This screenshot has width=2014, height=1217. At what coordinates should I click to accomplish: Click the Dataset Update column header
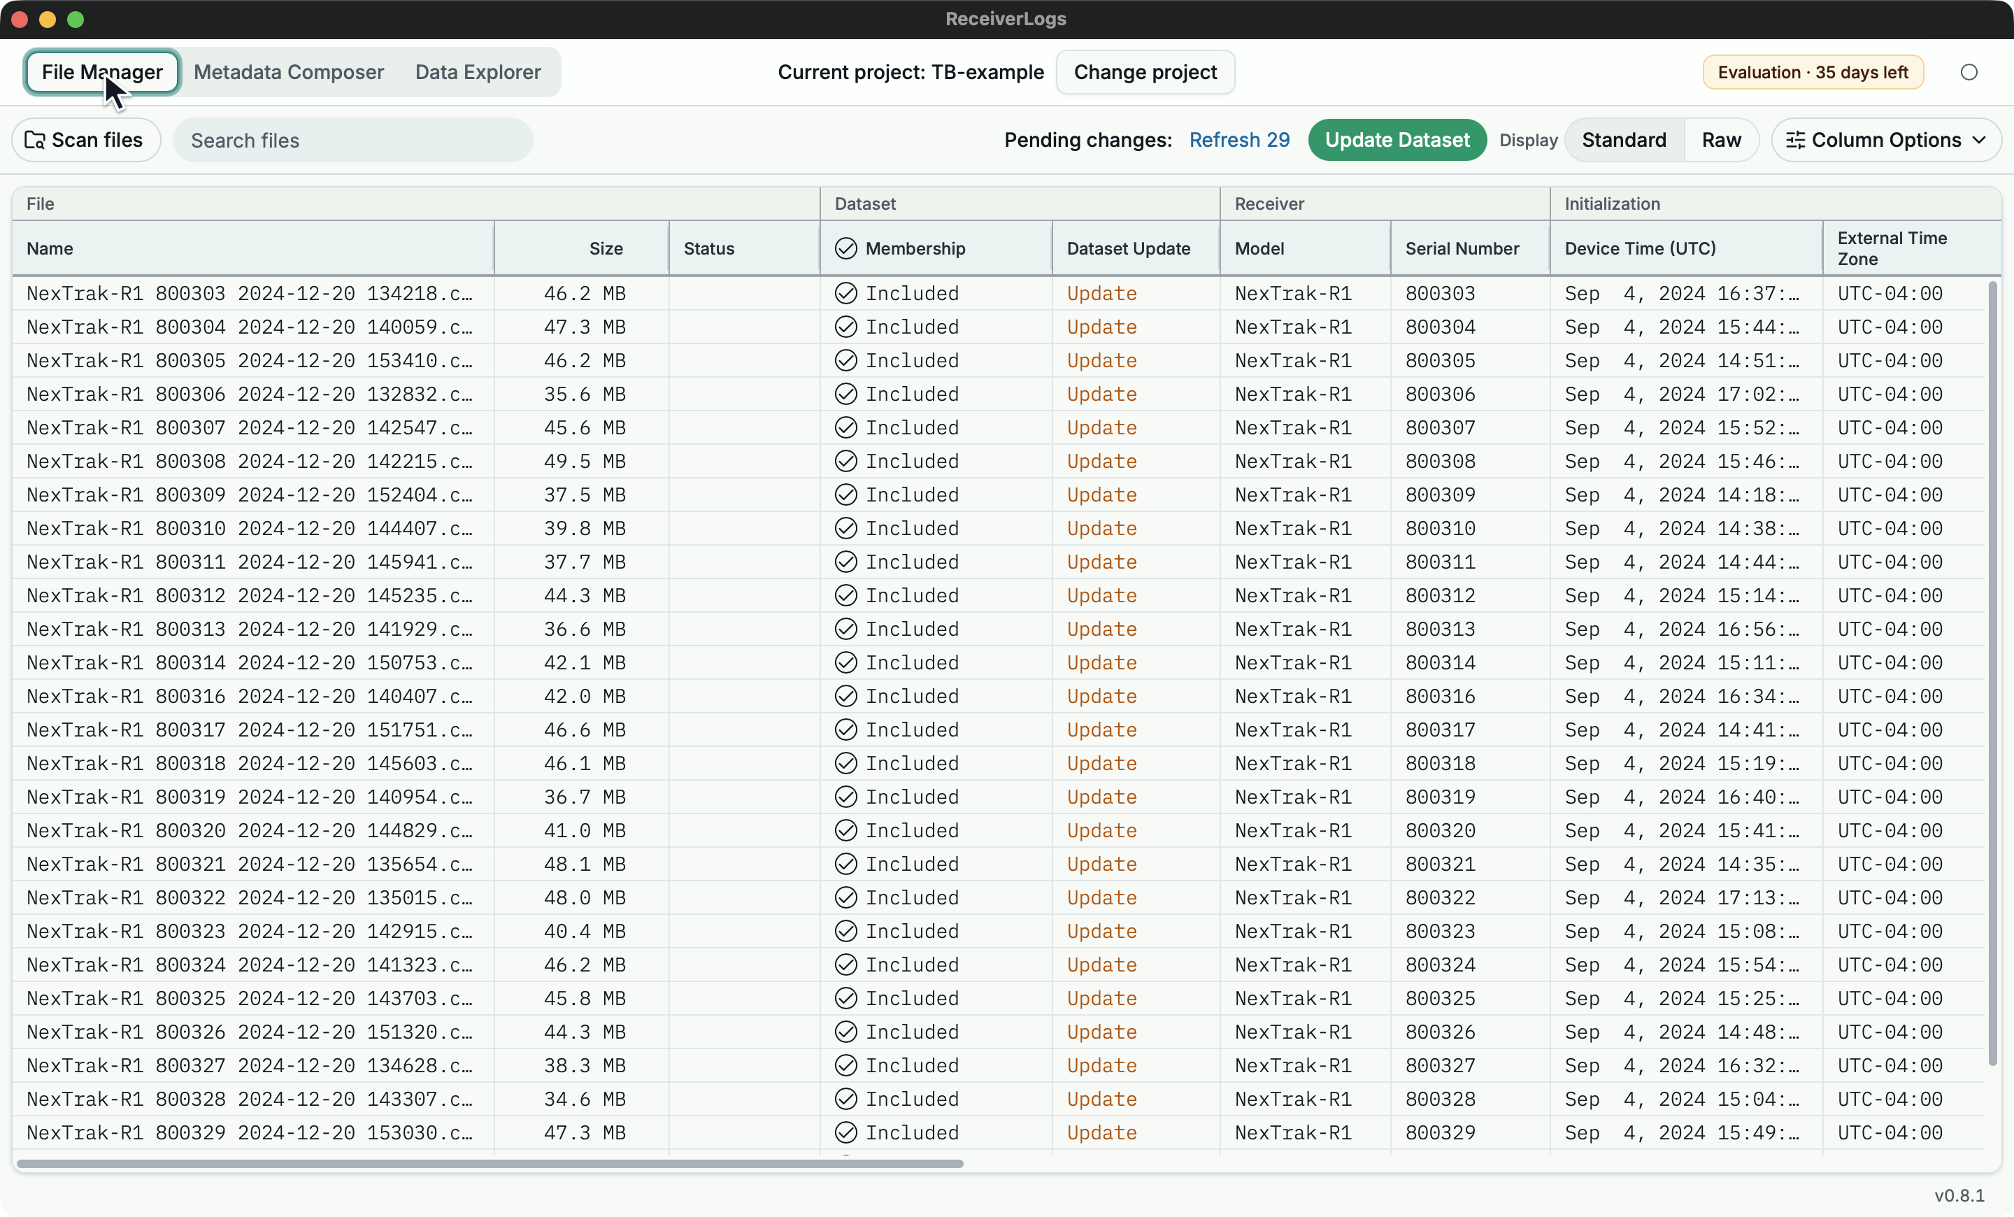click(x=1136, y=248)
